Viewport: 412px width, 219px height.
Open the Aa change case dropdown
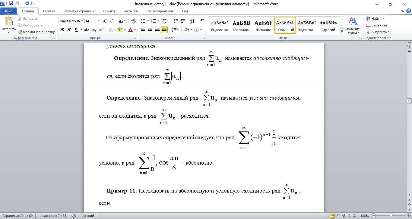tap(122, 21)
